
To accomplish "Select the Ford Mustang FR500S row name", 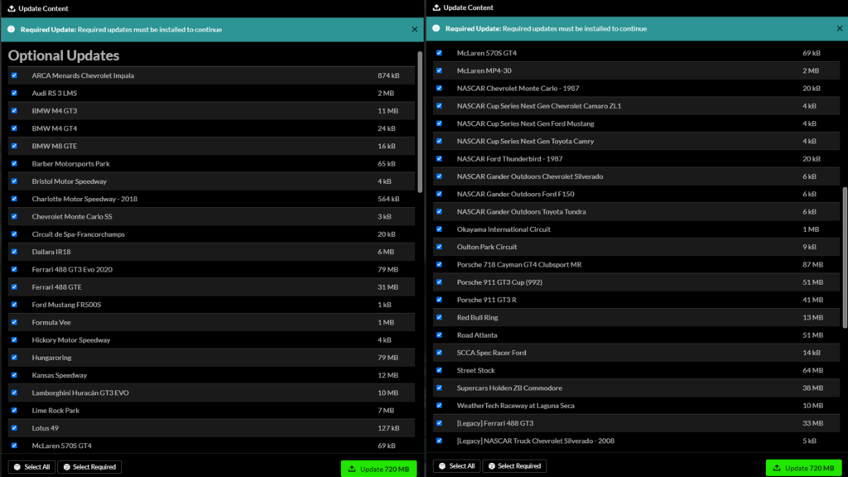I will pyautogui.click(x=66, y=305).
